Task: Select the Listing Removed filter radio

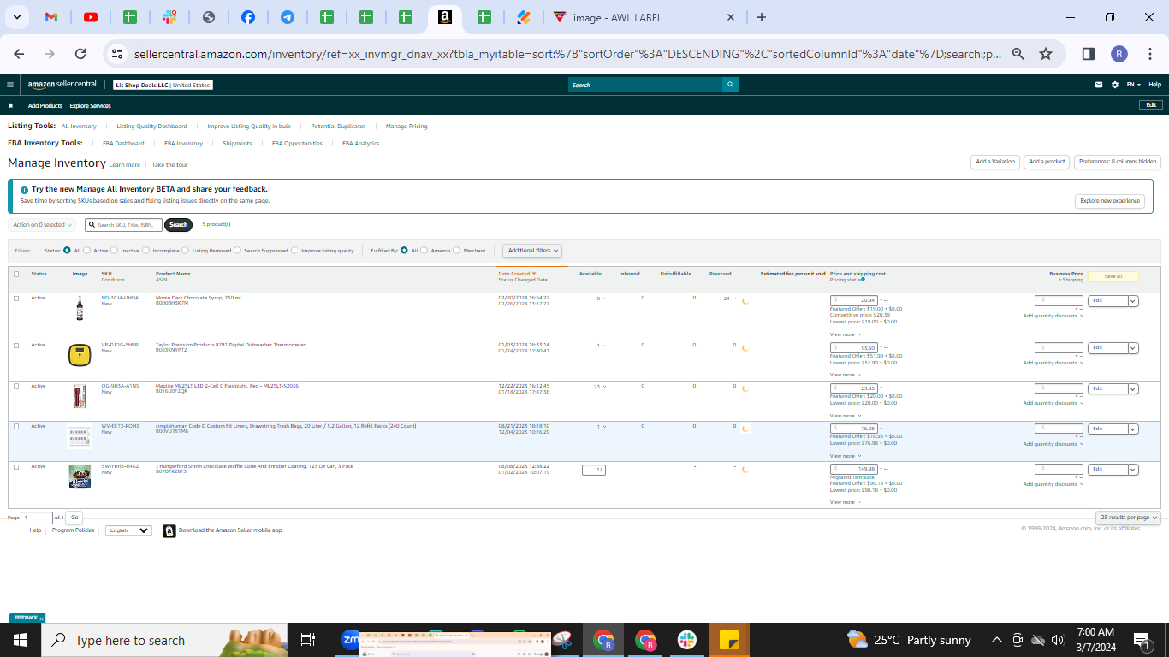Action: point(187,251)
